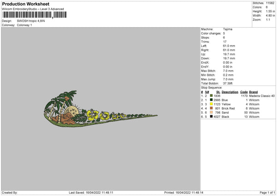Click the Height value '1.55 in'
The image size is (277, 196).
[x=271, y=11]
